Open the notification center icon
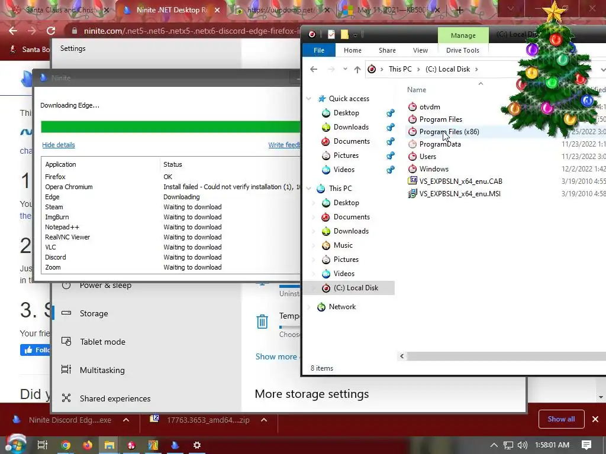The height and width of the screenshot is (454, 606). [586, 445]
